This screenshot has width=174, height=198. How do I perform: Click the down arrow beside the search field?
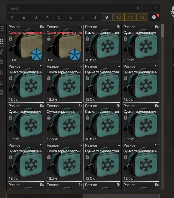pos(156,8)
